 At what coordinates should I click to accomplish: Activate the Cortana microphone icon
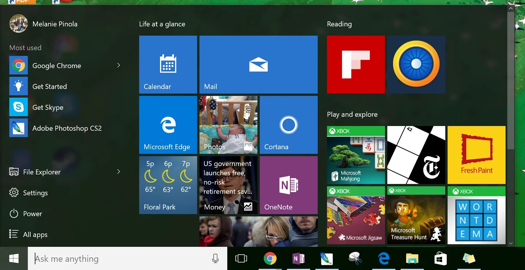[x=215, y=258]
